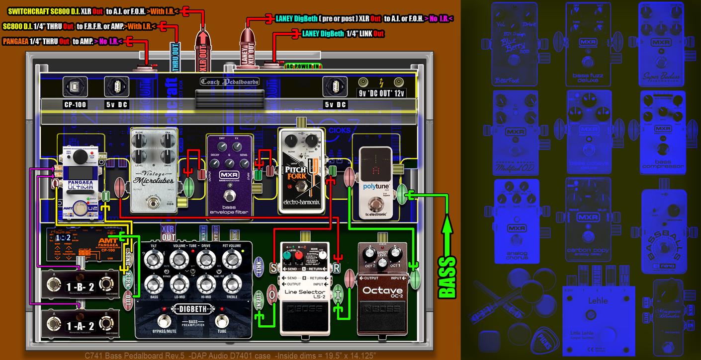
Task: Turn the Line Selector Mode knob
Action: click(322, 256)
